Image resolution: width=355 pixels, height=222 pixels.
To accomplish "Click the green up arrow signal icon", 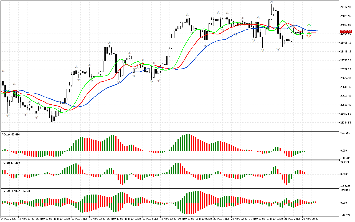I will [x=309, y=27].
